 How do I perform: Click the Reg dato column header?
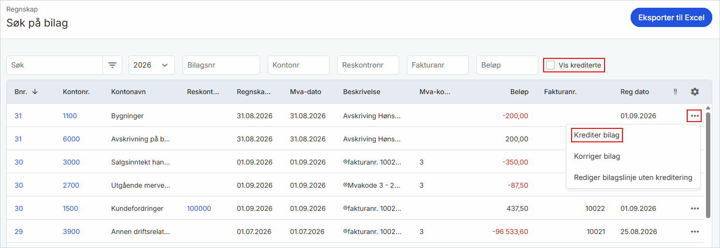tap(634, 92)
